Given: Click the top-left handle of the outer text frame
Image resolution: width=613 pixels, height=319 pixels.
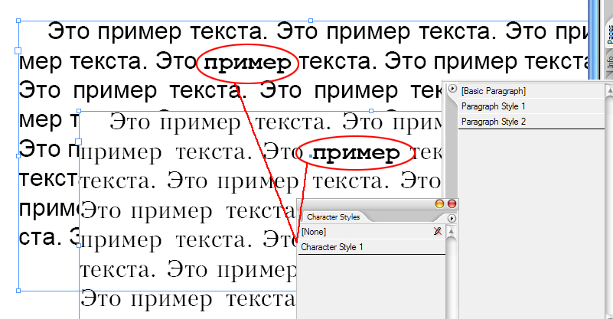Looking at the screenshot, I should point(18,21).
